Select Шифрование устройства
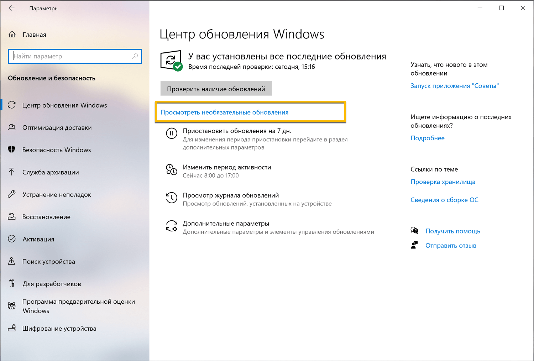 click(x=59, y=329)
